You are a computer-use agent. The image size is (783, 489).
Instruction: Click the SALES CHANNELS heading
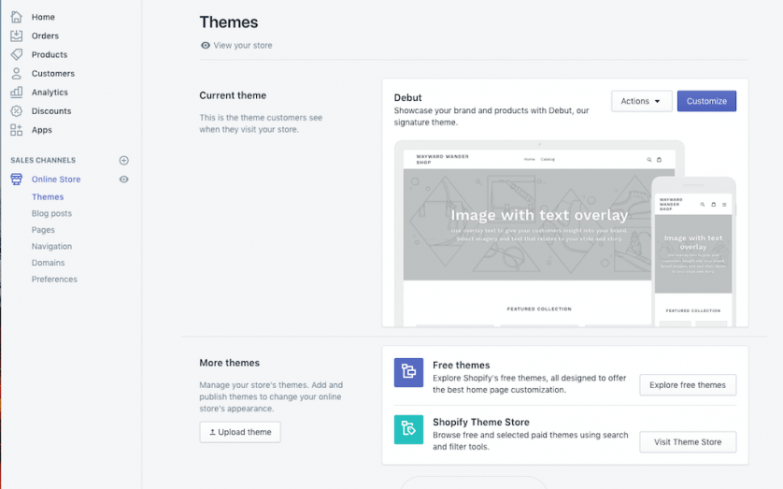coord(43,160)
